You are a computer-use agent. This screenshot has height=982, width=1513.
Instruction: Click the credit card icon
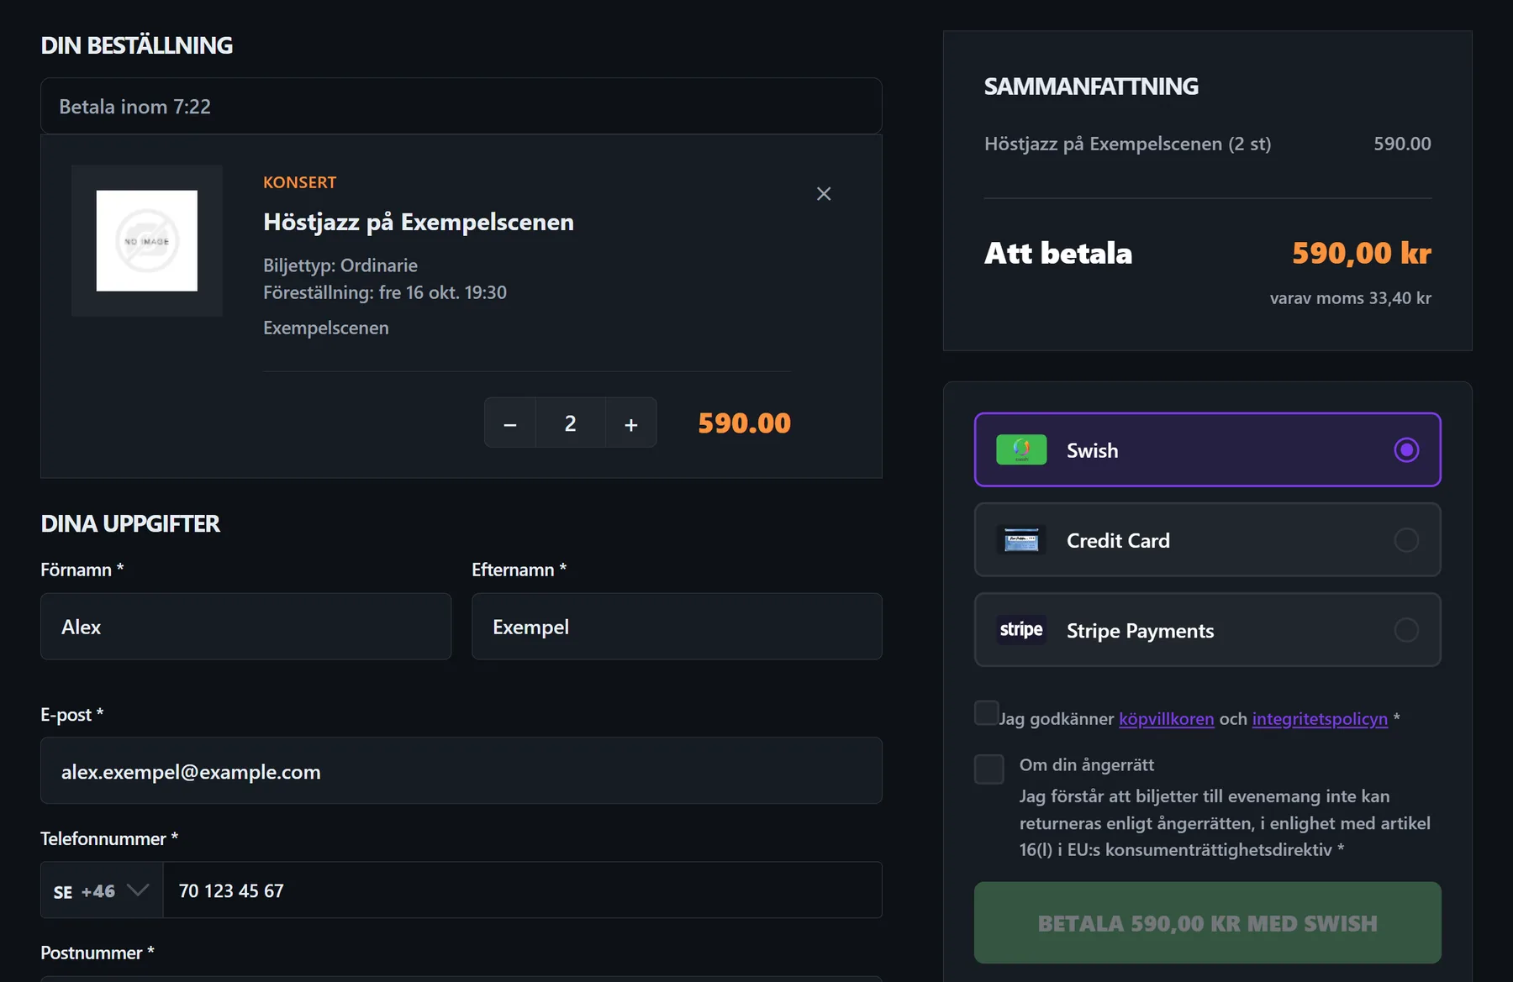point(1021,540)
